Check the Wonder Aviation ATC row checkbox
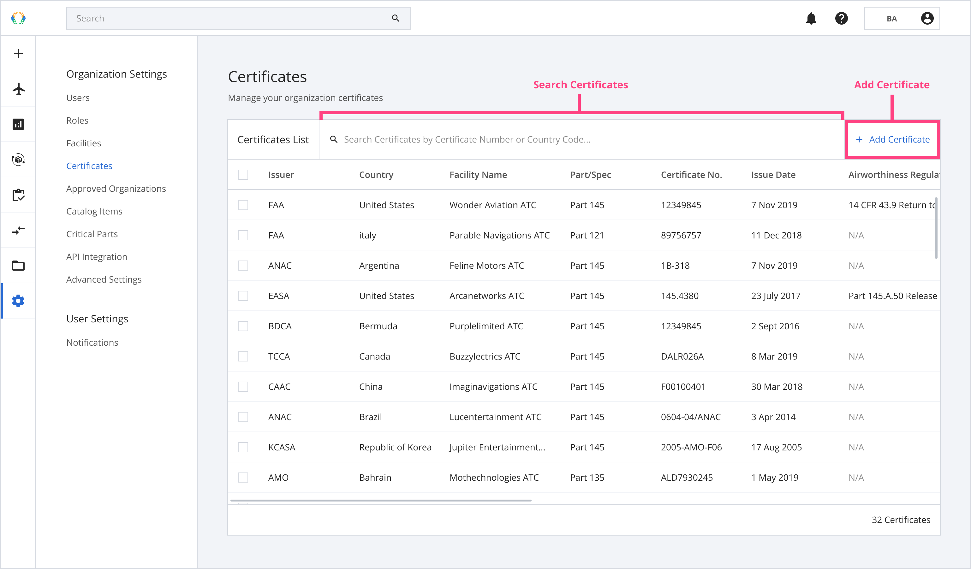The width and height of the screenshot is (971, 569). (x=243, y=205)
